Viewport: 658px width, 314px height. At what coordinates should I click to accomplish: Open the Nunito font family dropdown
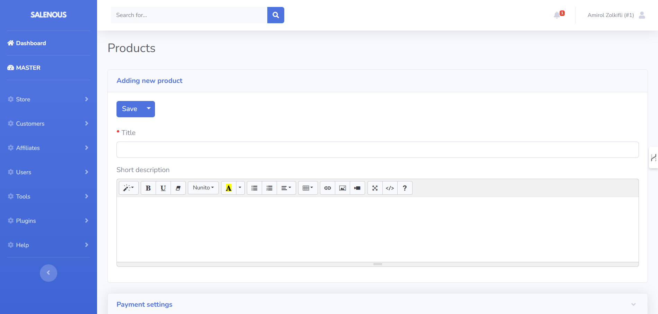coord(203,188)
